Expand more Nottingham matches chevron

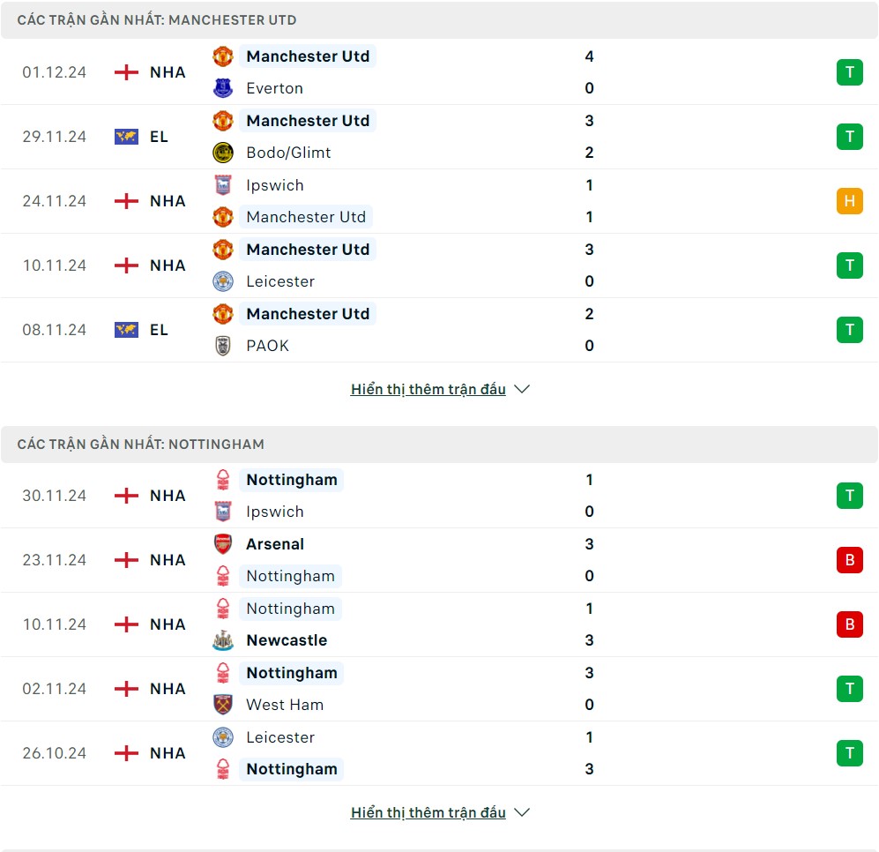point(522,812)
